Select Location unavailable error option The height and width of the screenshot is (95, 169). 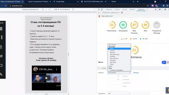[x=119, y=70]
